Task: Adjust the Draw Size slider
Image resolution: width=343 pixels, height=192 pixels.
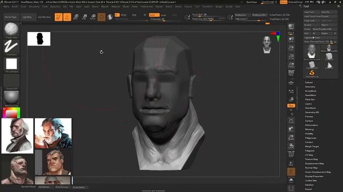Action: point(208,19)
